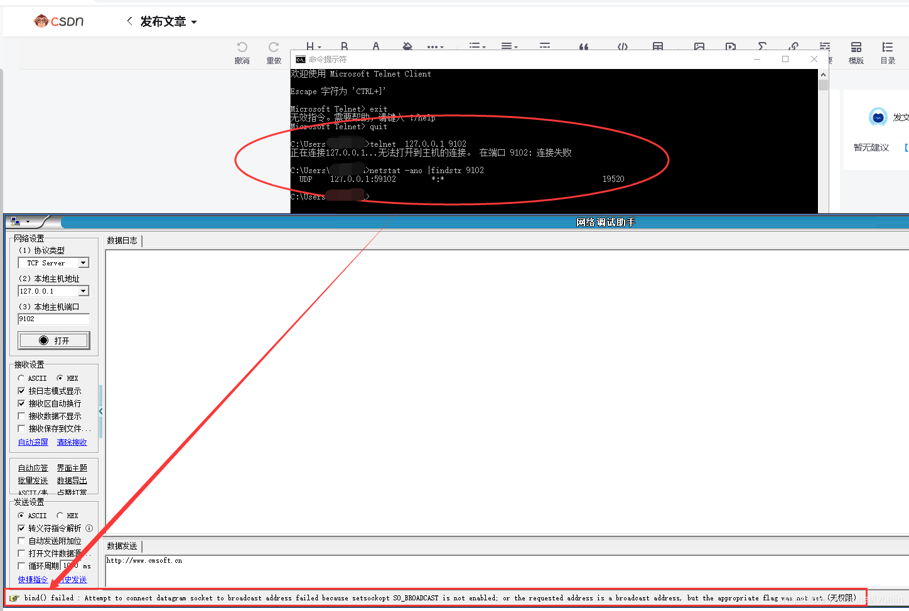Viewport: 909px width, 611px height.
Task: Click the 快捷指令 link
Action: click(x=33, y=580)
